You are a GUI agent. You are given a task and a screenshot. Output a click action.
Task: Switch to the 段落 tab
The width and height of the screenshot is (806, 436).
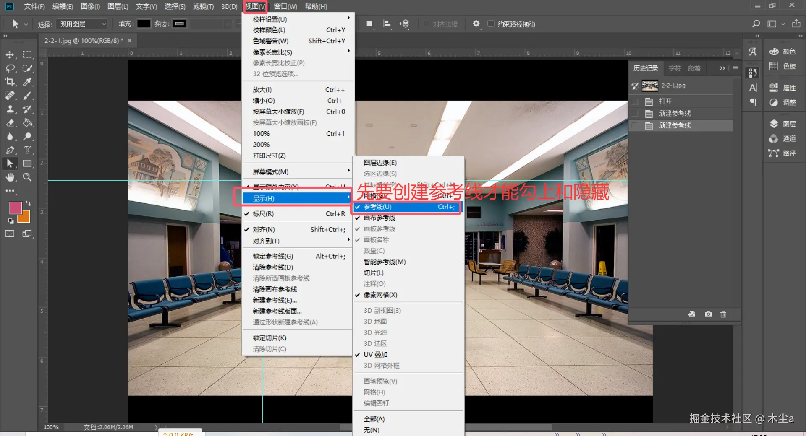tap(694, 68)
